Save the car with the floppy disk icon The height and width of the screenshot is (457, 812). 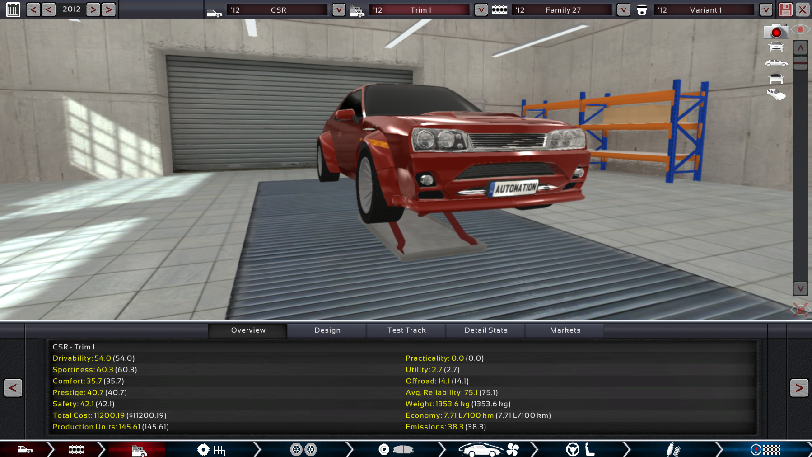click(x=786, y=9)
